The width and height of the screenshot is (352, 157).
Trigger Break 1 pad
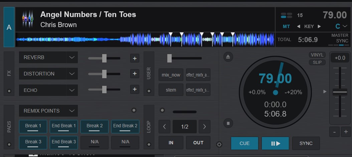tap(33, 127)
